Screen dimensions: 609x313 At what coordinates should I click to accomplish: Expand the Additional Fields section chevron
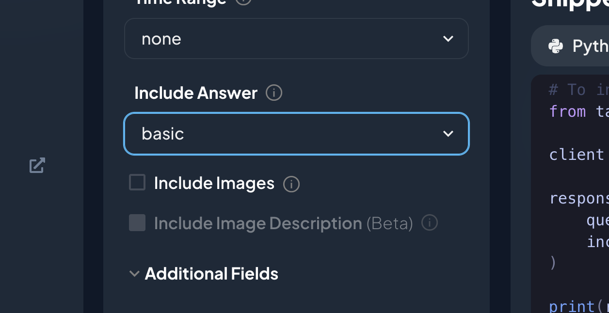134,274
